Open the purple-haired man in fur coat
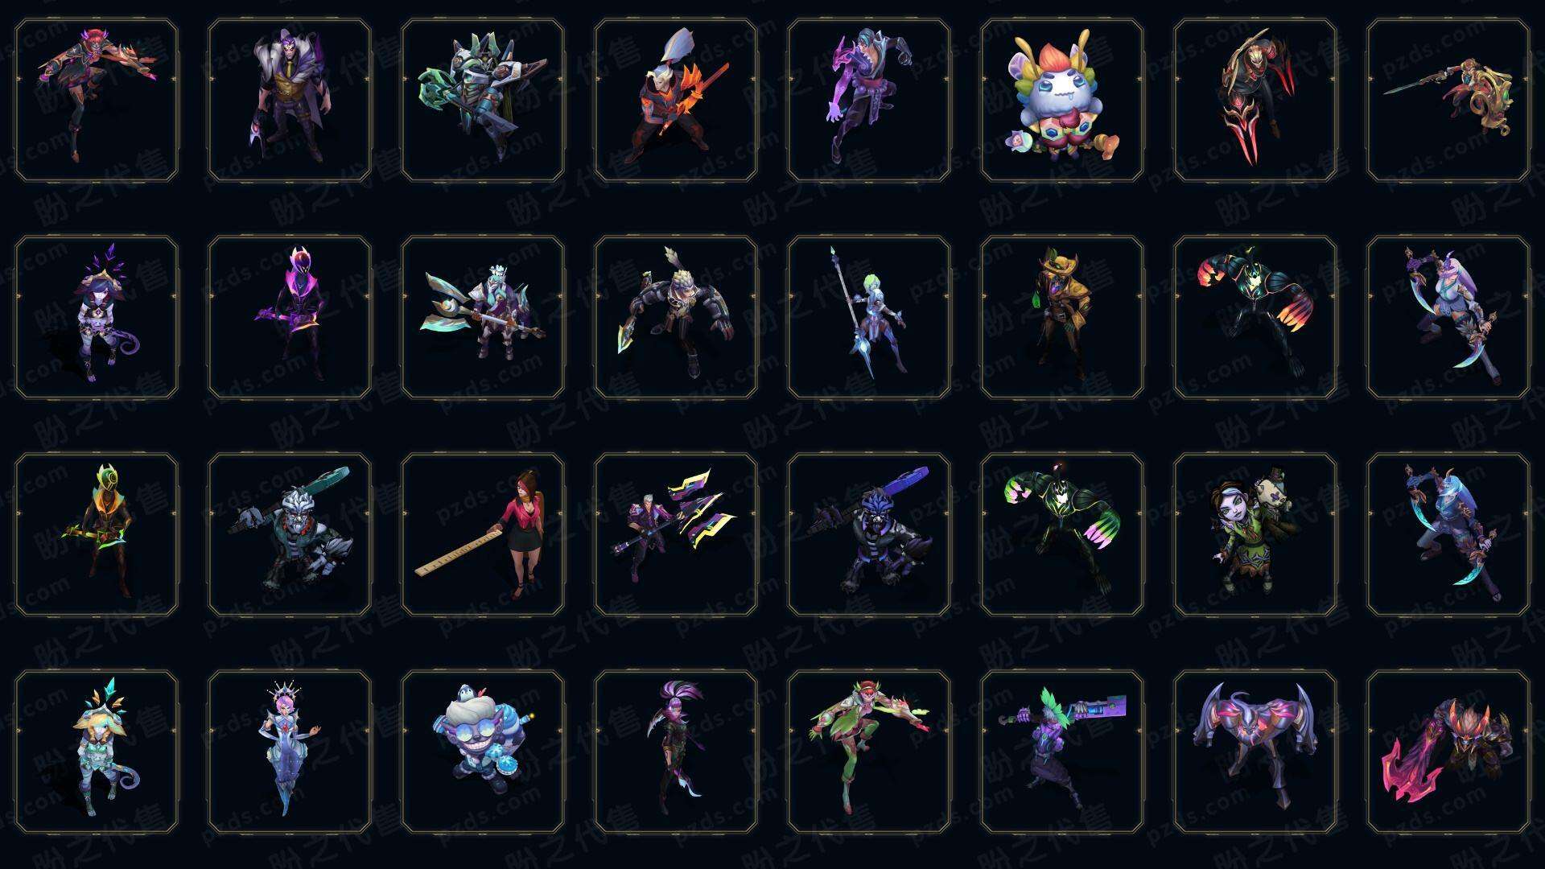 coord(290,101)
